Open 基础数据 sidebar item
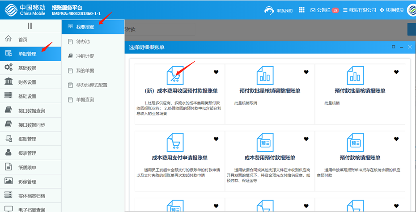This screenshot has width=416, height=212. tap(30, 68)
